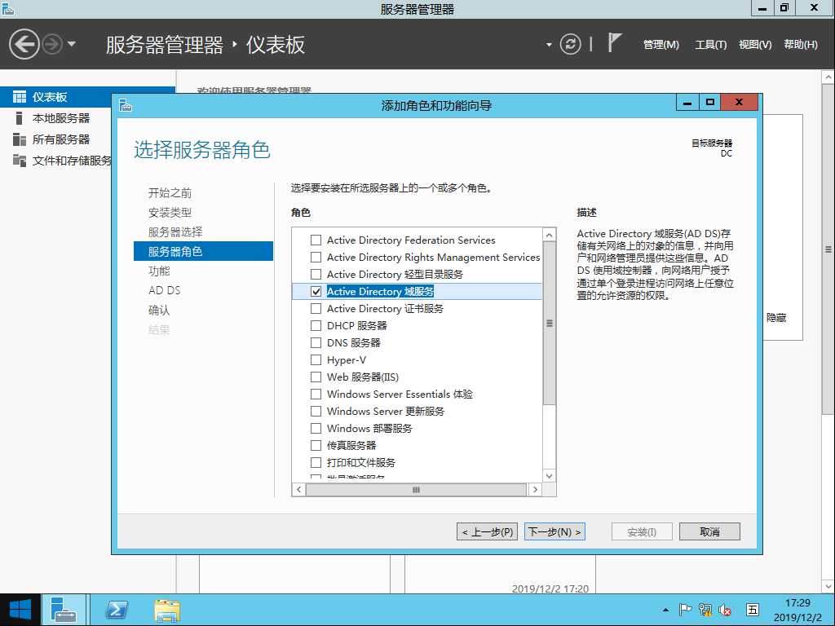Check 传真服务器 role
Viewport: 835px width, 626px height.
point(316,445)
